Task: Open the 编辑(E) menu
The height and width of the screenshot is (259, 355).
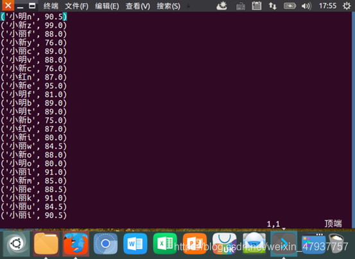Action: coord(107,6)
